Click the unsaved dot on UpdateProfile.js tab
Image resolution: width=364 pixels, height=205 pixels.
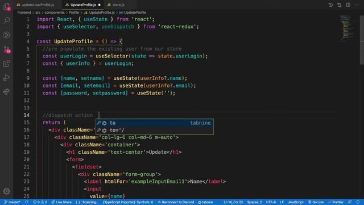100,5
